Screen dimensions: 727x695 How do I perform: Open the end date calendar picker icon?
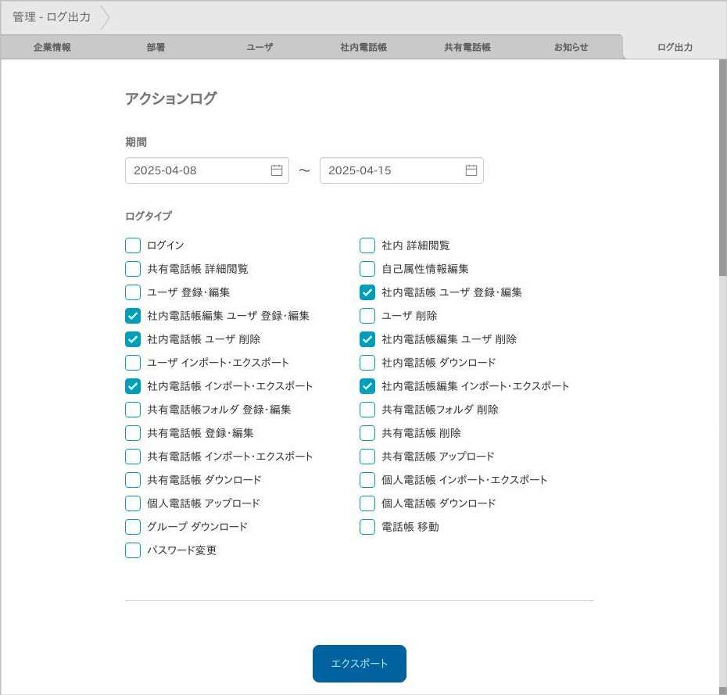click(471, 170)
